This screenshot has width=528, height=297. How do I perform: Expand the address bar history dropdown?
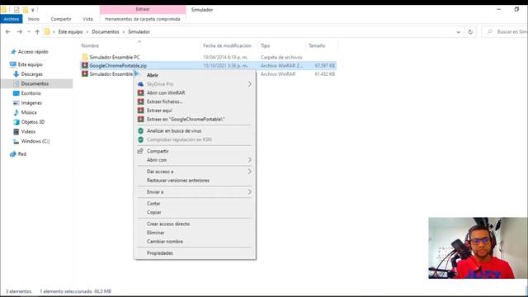pos(459,31)
